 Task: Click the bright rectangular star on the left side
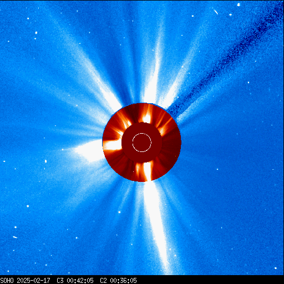[x=45, y=161]
